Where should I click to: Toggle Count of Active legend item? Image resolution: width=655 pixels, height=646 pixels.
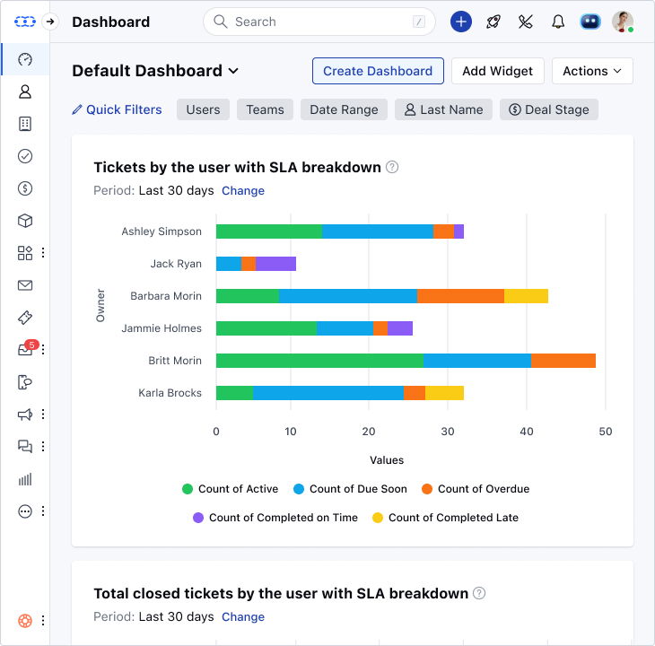click(231, 489)
